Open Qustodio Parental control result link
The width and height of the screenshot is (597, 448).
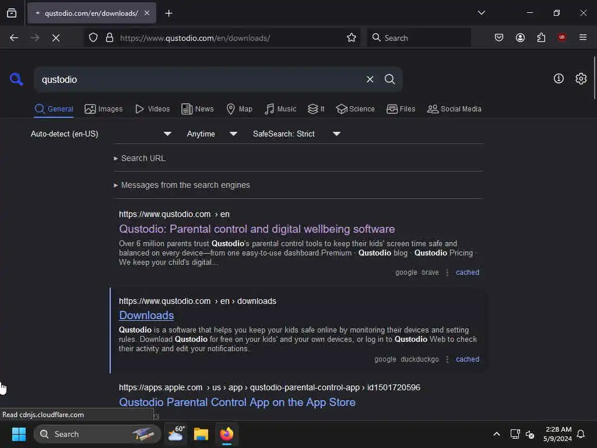tap(257, 229)
